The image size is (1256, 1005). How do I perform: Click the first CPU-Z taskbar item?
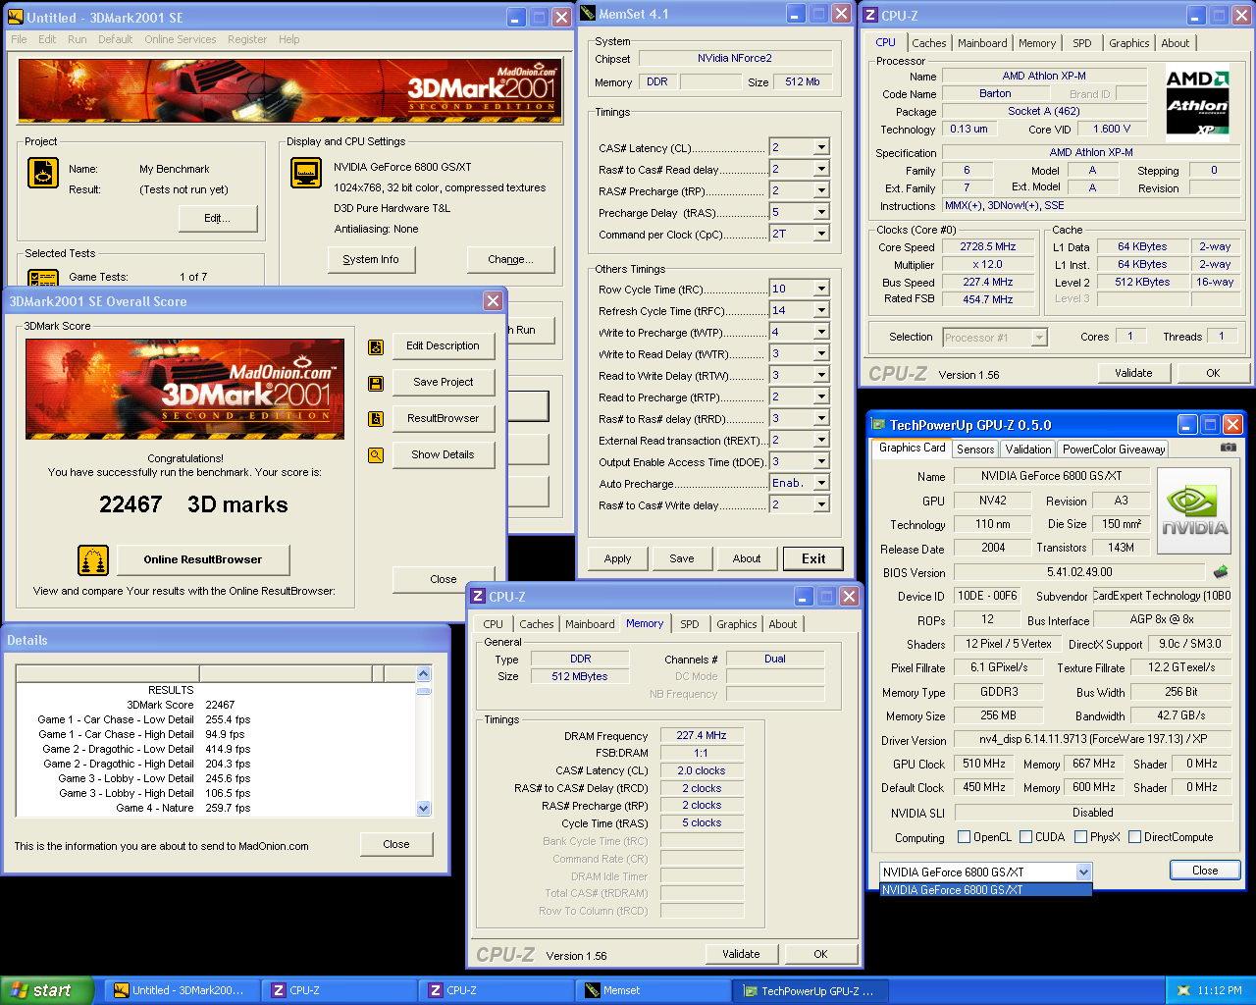pyautogui.click(x=340, y=990)
